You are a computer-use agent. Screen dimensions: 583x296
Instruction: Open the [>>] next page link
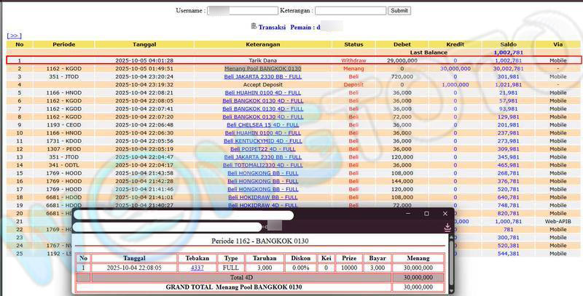coord(14,35)
